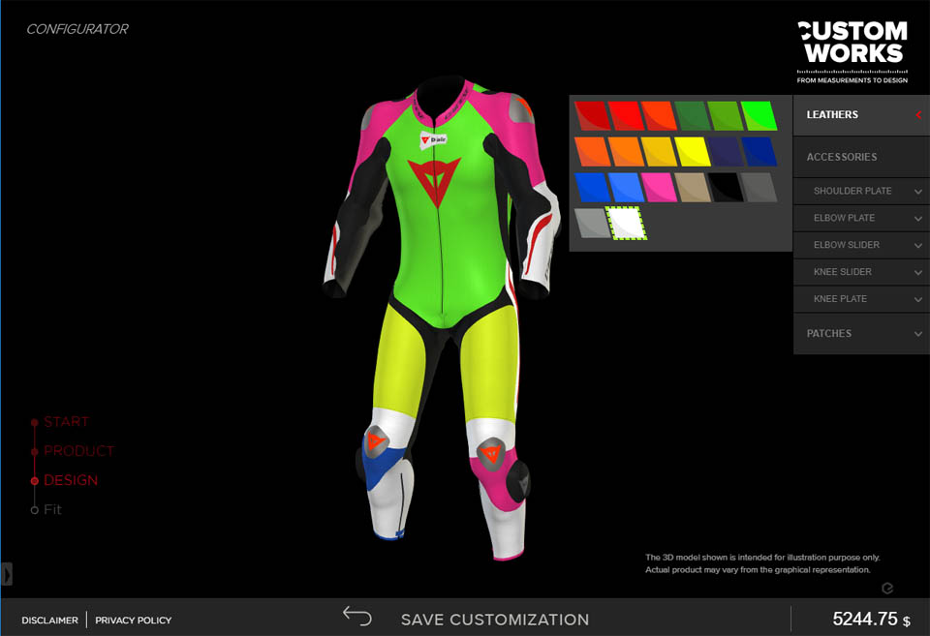Pick the bright yellow swatch
The width and height of the screenshot is (930, 636).
point(692,152)
